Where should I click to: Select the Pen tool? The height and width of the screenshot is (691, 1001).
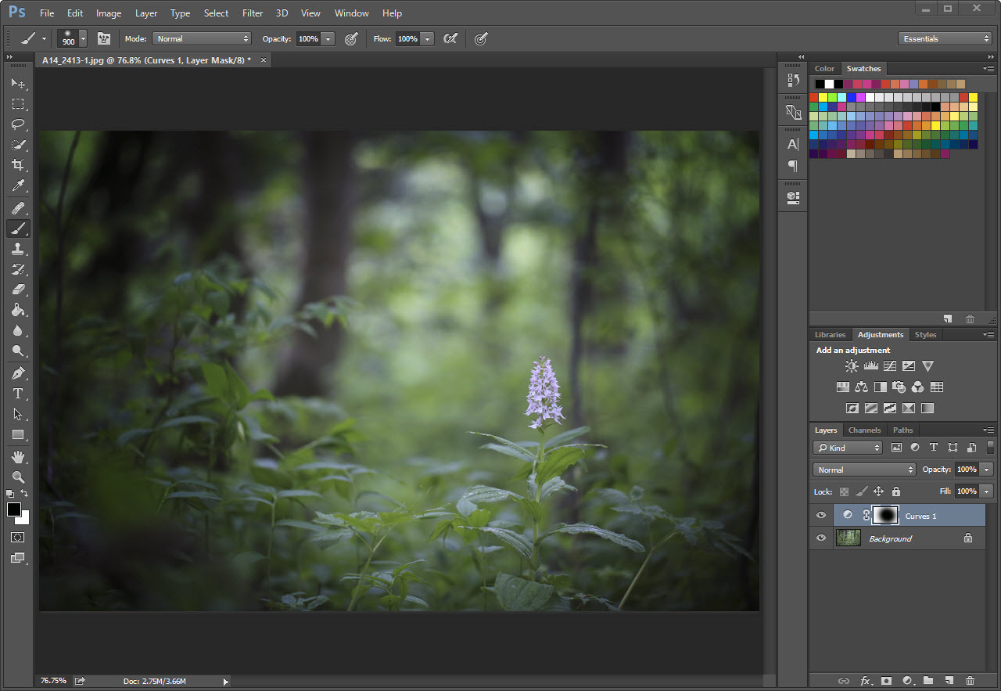point(18,373)
